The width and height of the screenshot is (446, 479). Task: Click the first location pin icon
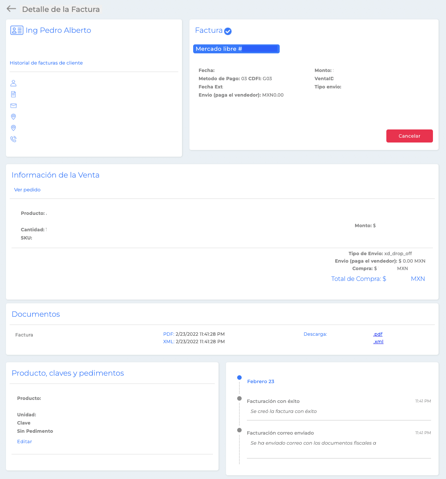13,117
